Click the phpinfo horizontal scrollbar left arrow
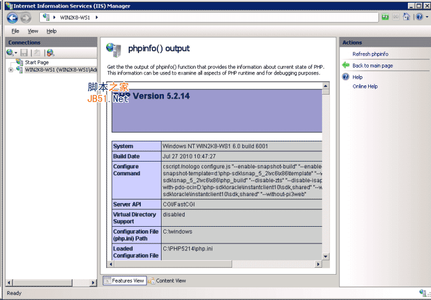The width and height of the screenshot is (431, 300). pos(111,264)
